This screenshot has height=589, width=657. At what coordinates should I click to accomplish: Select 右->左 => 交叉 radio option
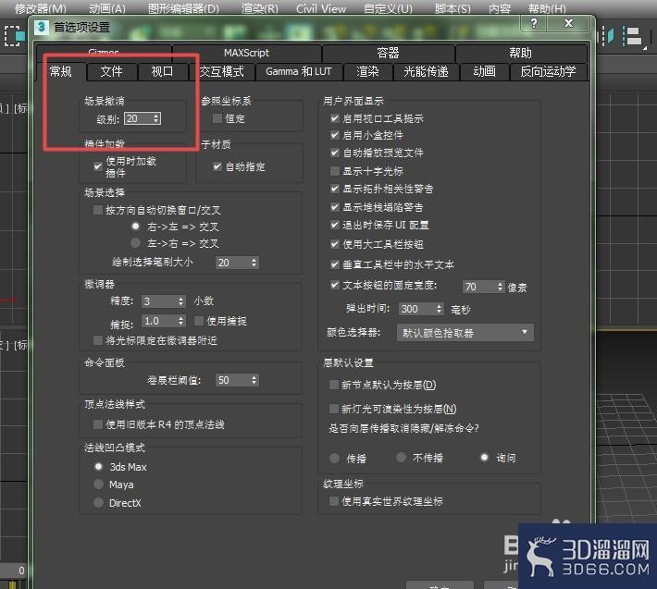click(135, 227)
